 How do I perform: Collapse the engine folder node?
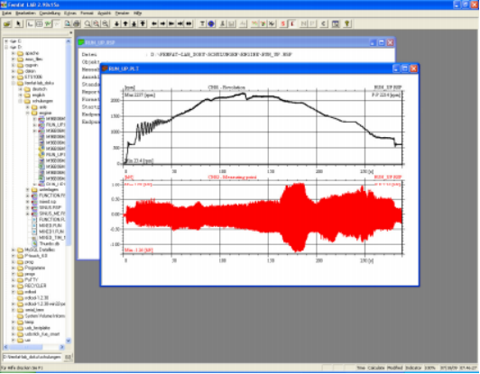click(28, 114)
